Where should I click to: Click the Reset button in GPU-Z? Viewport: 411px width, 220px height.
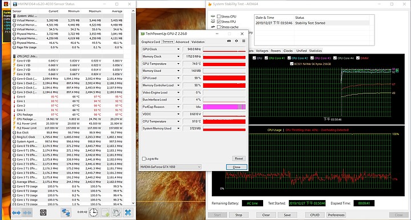click(x=239, y=158)
